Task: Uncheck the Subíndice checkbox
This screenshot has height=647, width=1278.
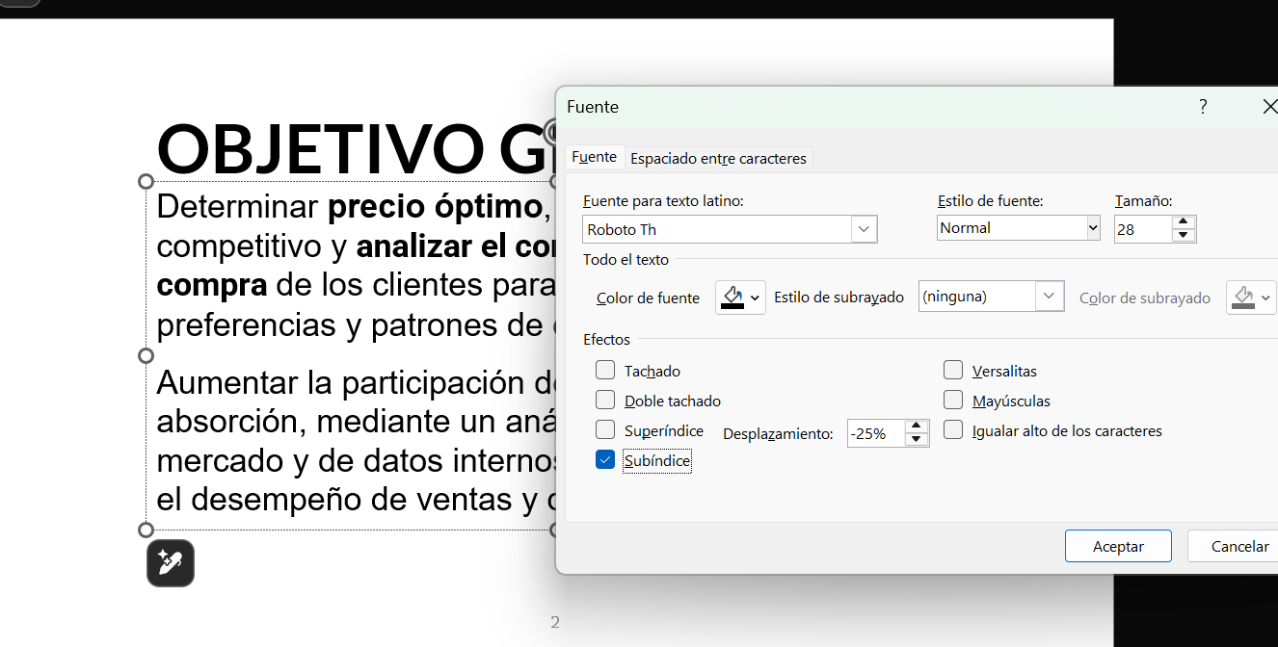Action: tap(605, 460)
